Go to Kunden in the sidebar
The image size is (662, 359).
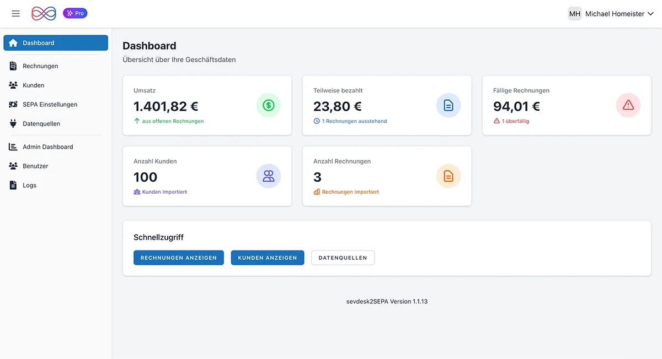33,85
